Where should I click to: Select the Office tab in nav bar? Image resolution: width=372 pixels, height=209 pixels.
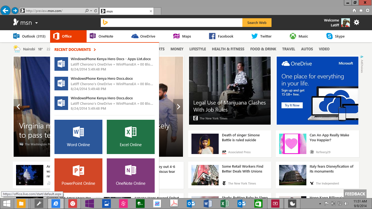point(68,36)
